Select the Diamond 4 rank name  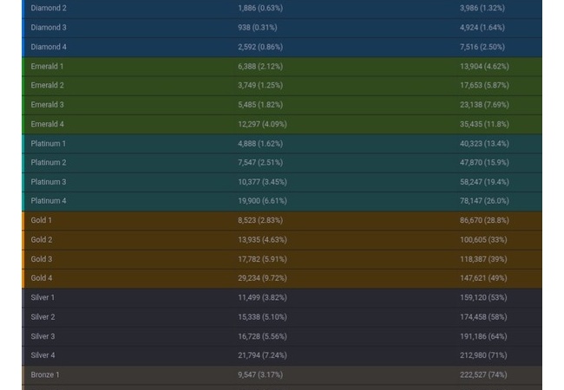coord(48,47)
